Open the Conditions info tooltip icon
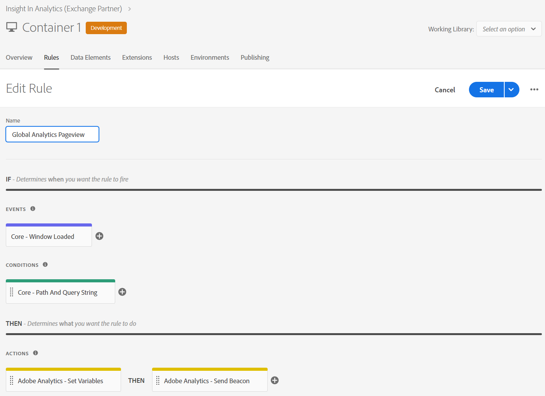Screen dimensions: 545x396 (x=45, y=265)
